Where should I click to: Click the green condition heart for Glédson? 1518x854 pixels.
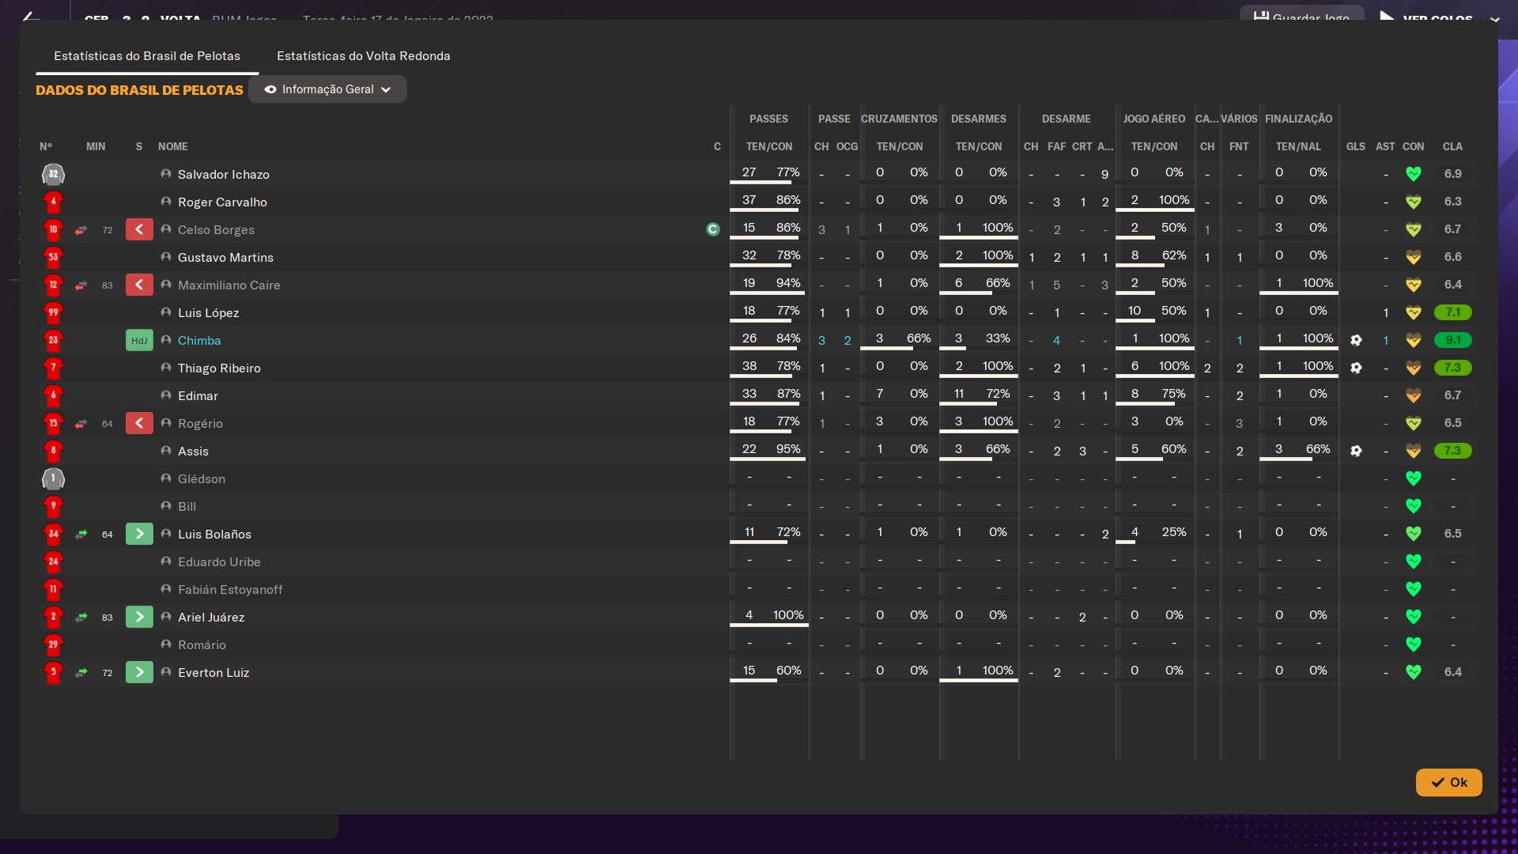coord(1414,478)
